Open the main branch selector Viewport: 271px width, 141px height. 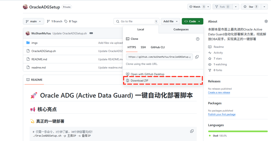tap(33, 21)
